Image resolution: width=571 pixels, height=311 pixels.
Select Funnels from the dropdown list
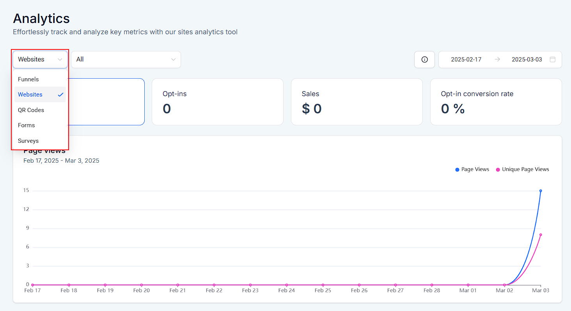coord(28,79)
